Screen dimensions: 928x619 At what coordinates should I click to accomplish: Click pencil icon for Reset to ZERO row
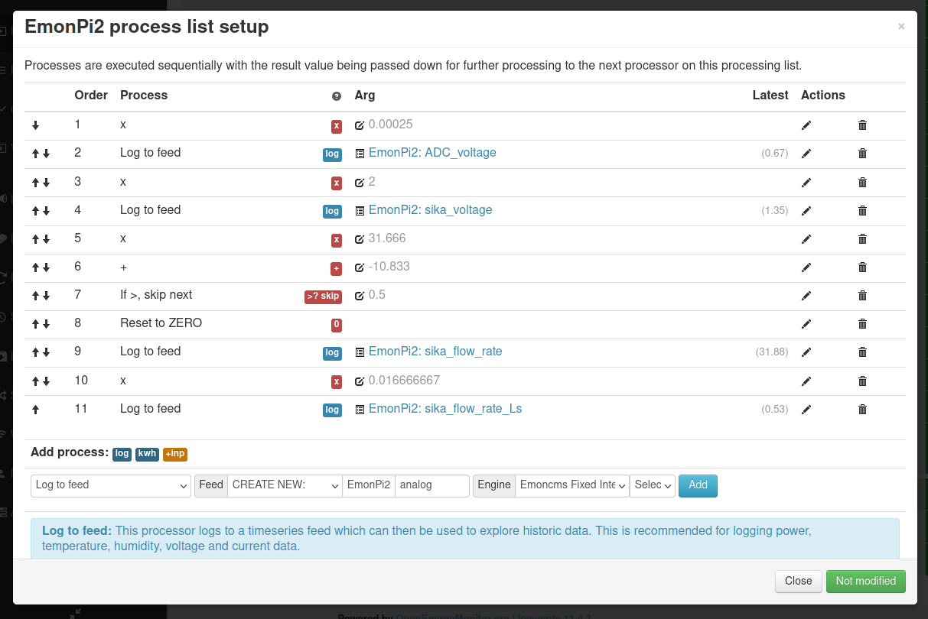(x=806, y=324)
